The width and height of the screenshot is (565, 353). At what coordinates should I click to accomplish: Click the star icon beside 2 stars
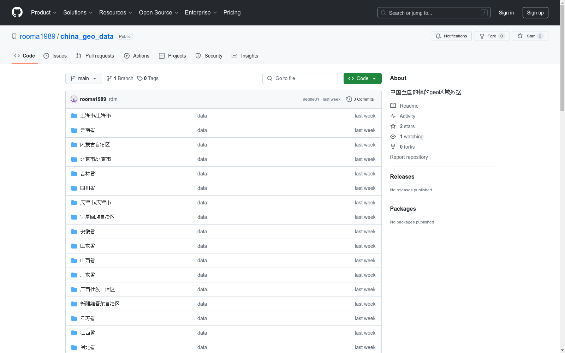click(393, 126)
